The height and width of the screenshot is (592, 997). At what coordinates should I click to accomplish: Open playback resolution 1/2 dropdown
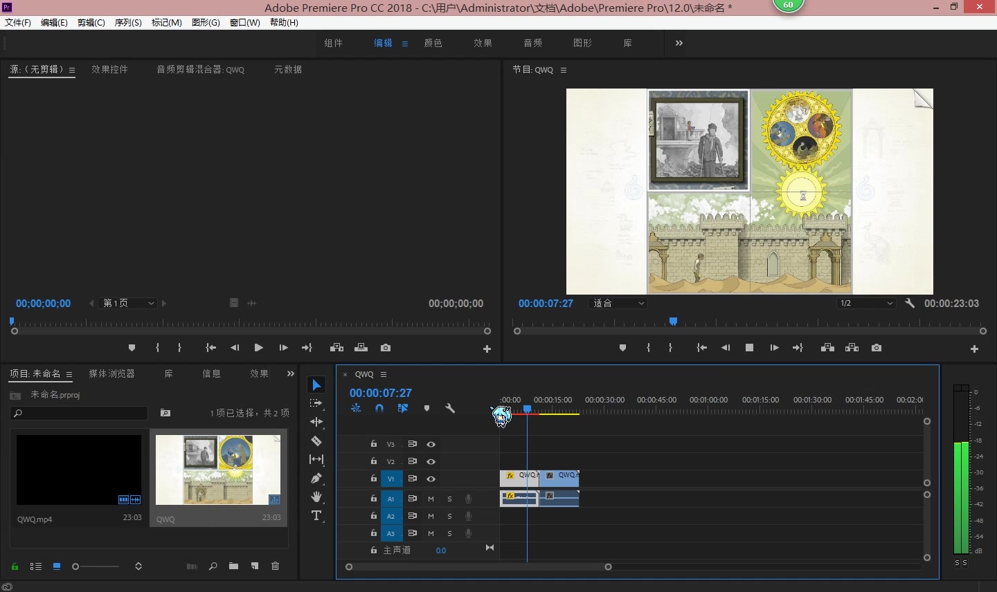865,303
